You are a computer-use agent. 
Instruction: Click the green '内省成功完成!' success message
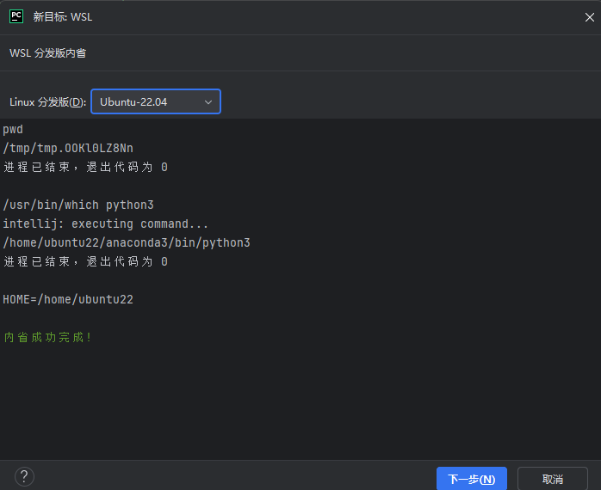pos(47,337)
